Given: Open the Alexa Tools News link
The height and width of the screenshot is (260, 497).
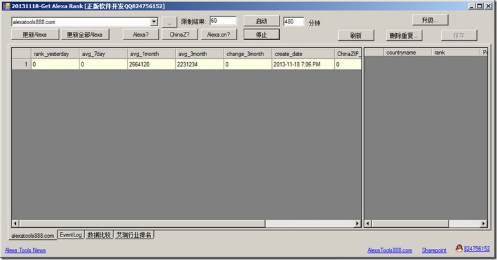Looking at the screenshot, I should (26, 250).
